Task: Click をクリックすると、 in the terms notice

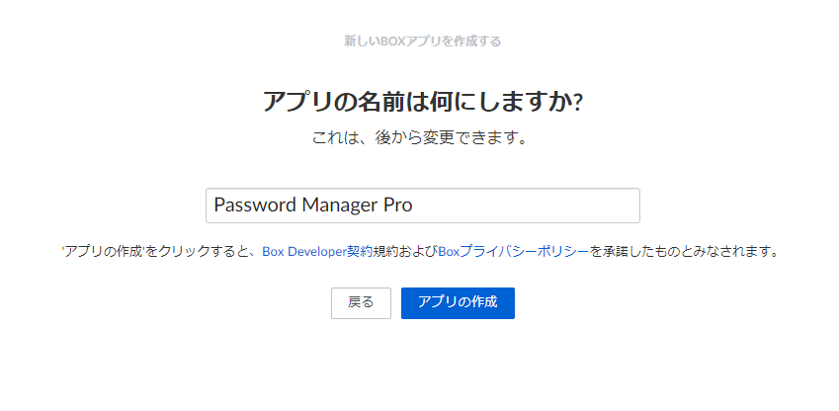Action: pos(202,252)
